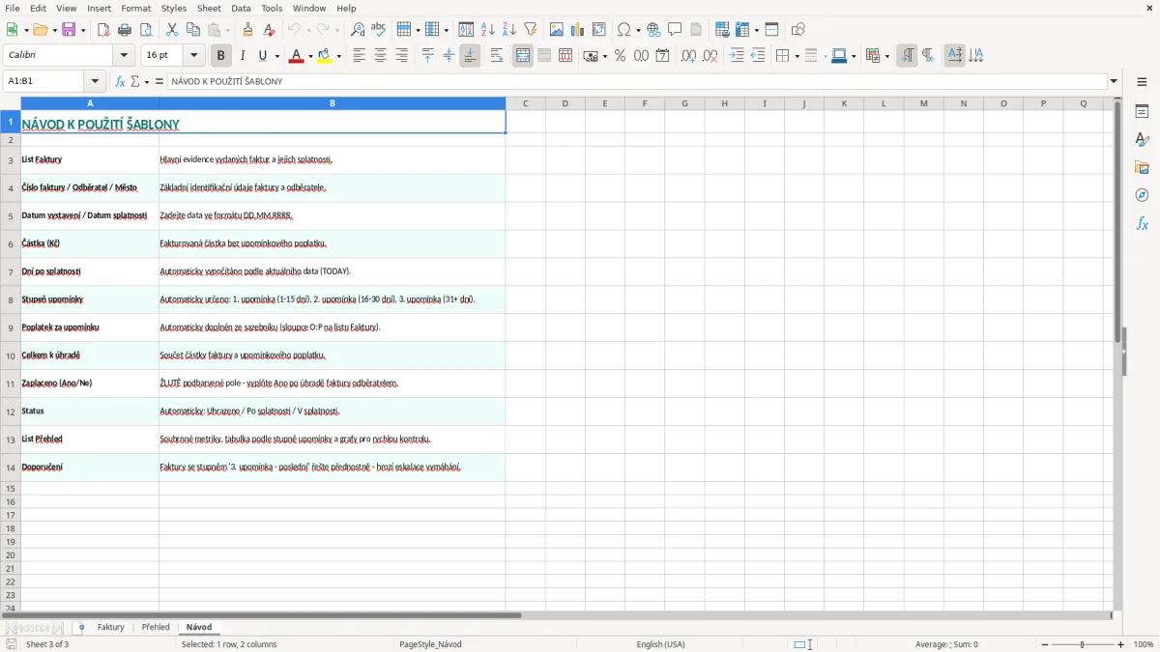Open the background color dropdown arrow
This screenshot has width=1160, height=652.
[x=338, y=56]
